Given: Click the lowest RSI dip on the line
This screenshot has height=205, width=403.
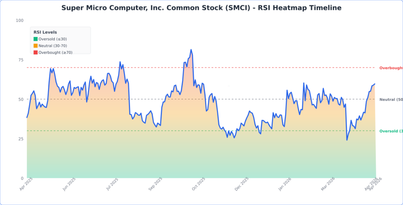Looking at the screenshot, I should coord(347,140).
